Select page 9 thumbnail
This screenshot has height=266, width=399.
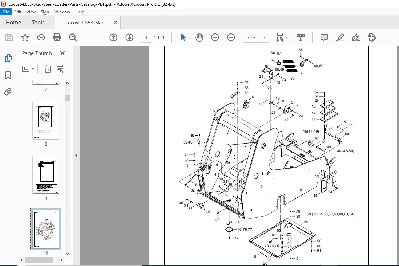coord(46,175)
